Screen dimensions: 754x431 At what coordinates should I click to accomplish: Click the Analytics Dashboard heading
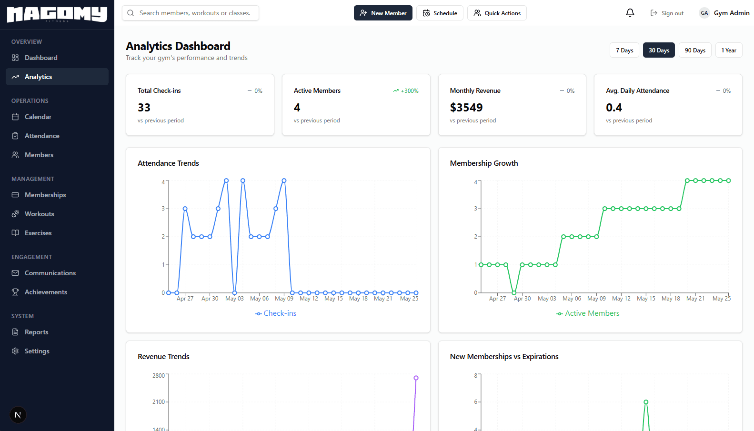(178, 46)
